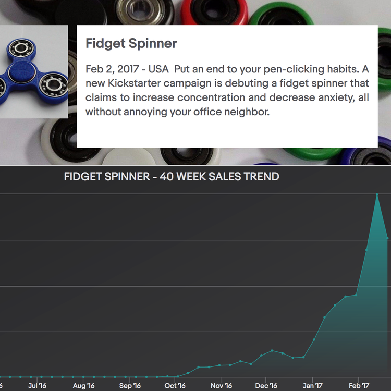Click the Fidget Spinner heading
Image resolution: width=391 pixels, height=391 pixels.
[131, 43]
